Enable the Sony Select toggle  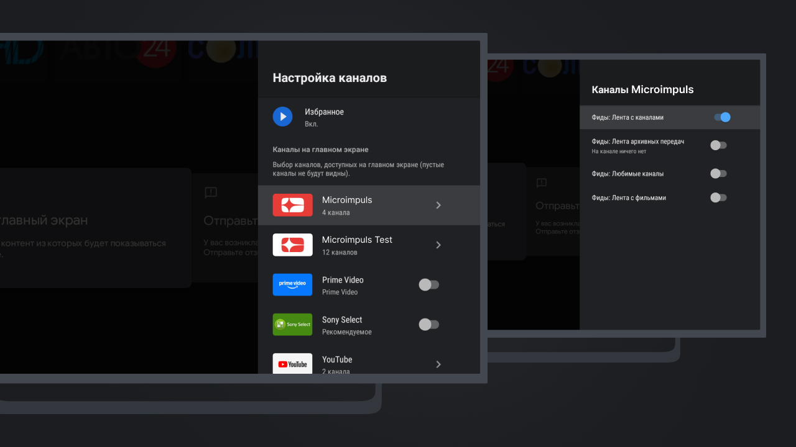coord(428,324)
